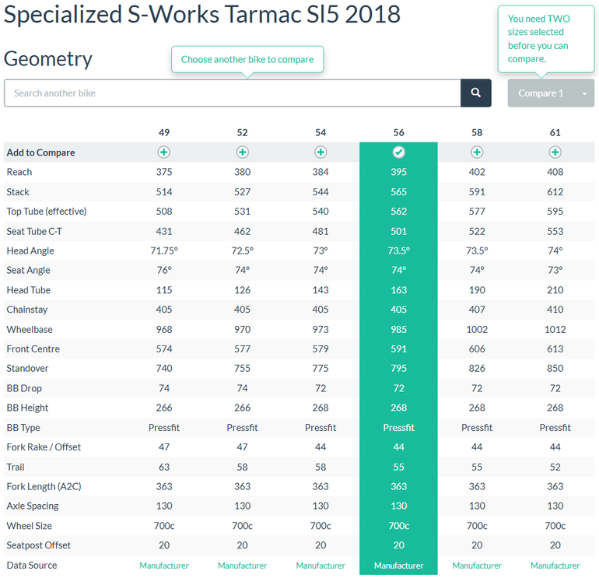This screenshot has height=585, width=599.
Task: Open Manufacturer link for size 61
Action: [555, 565]
